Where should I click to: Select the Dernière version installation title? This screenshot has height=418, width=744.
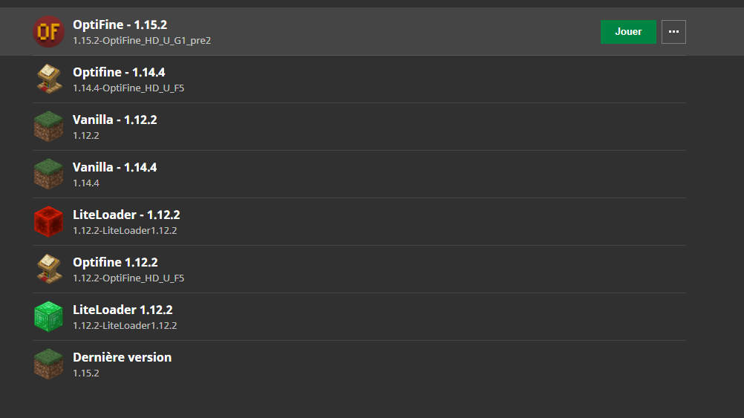click(122, 357)
